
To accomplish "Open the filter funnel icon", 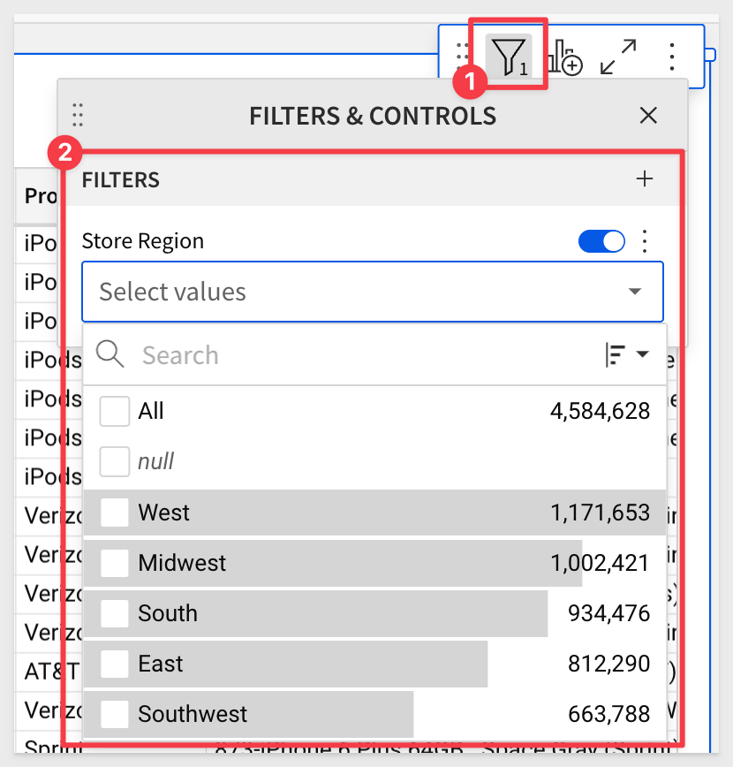I will click(x=509, y=57).
